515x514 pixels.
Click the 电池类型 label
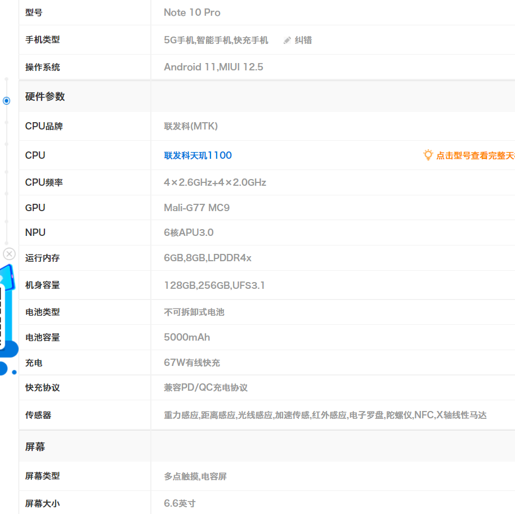[x=42, y=312]
